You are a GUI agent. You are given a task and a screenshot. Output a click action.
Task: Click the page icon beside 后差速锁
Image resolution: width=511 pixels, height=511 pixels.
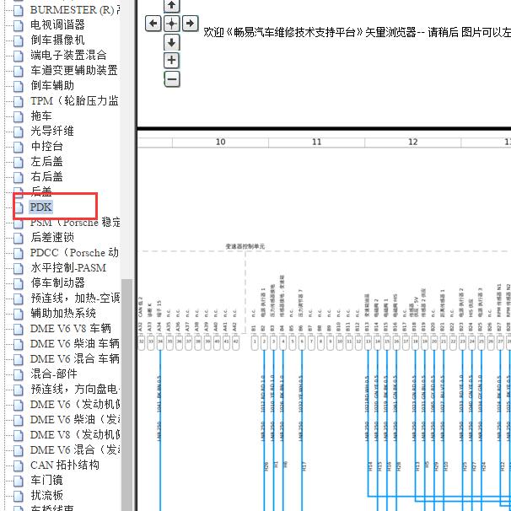pos(19,239)
